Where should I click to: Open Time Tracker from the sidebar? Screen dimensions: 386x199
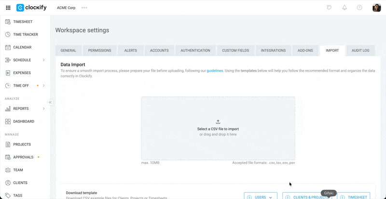click(25, 35)
